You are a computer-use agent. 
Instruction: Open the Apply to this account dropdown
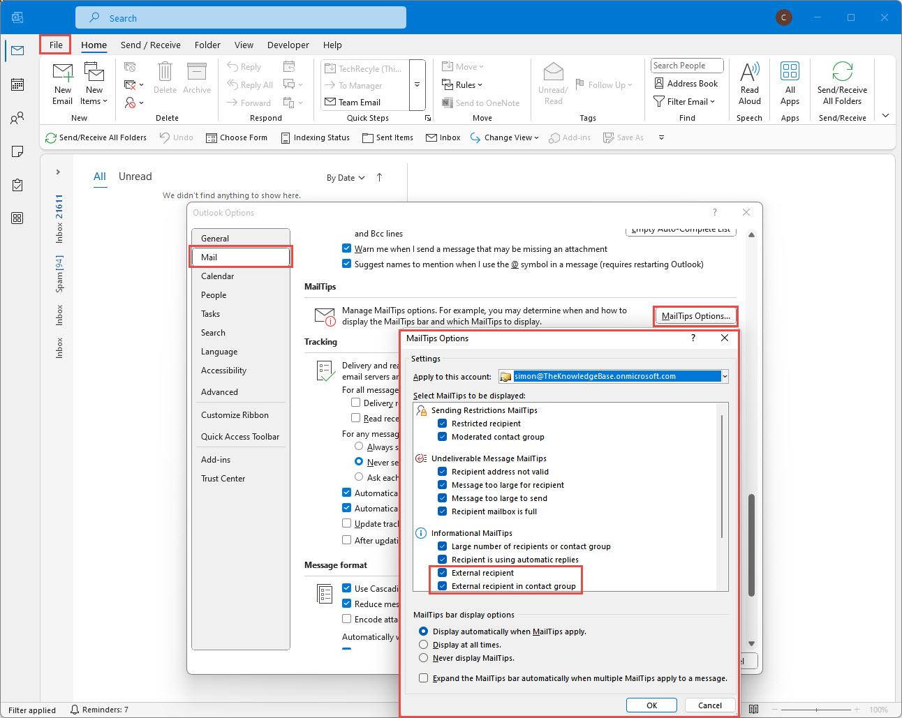pyautogui.click(x=725, y=377)
